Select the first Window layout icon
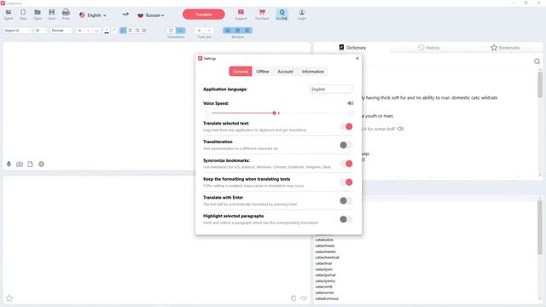 coord(228,31)
